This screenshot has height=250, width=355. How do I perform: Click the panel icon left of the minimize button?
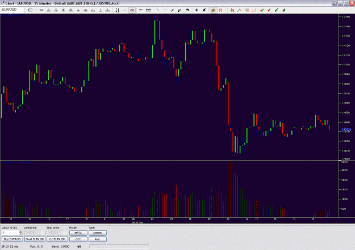335,3
